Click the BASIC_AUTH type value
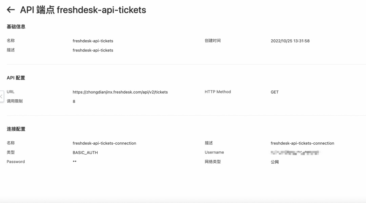Viewport: 366px width, 203px height. tap(85, 153)
